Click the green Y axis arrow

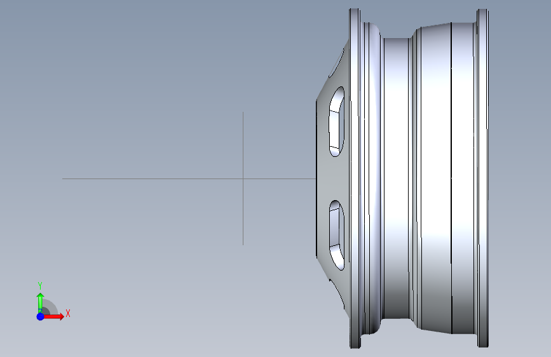click(x=40, y=302)
